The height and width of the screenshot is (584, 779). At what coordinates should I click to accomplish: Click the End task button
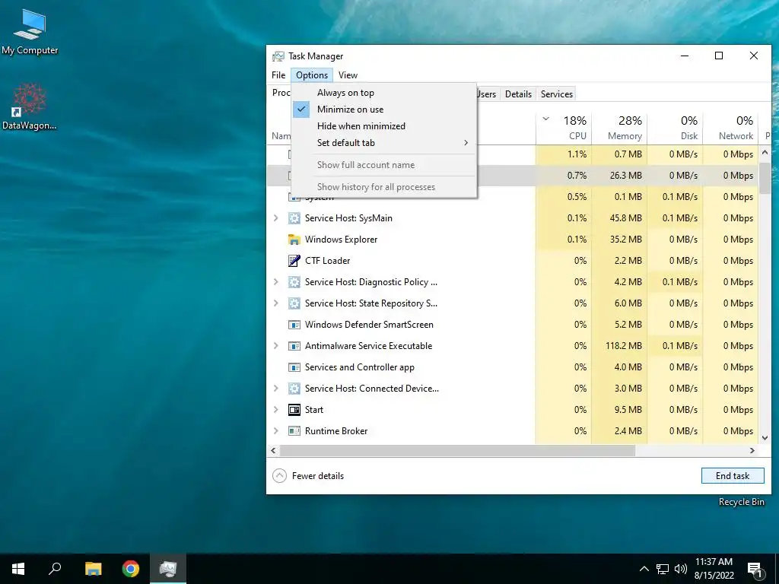pyautogui.click(x=733, y=476)
